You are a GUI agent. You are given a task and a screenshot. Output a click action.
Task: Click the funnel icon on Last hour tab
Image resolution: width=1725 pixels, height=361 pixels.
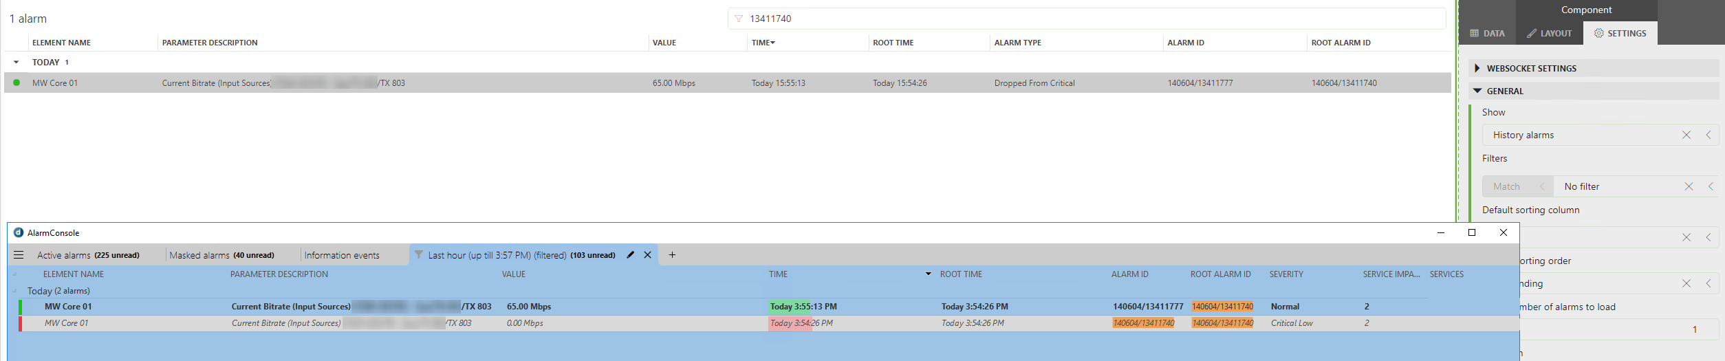click(x=418, y=255)
